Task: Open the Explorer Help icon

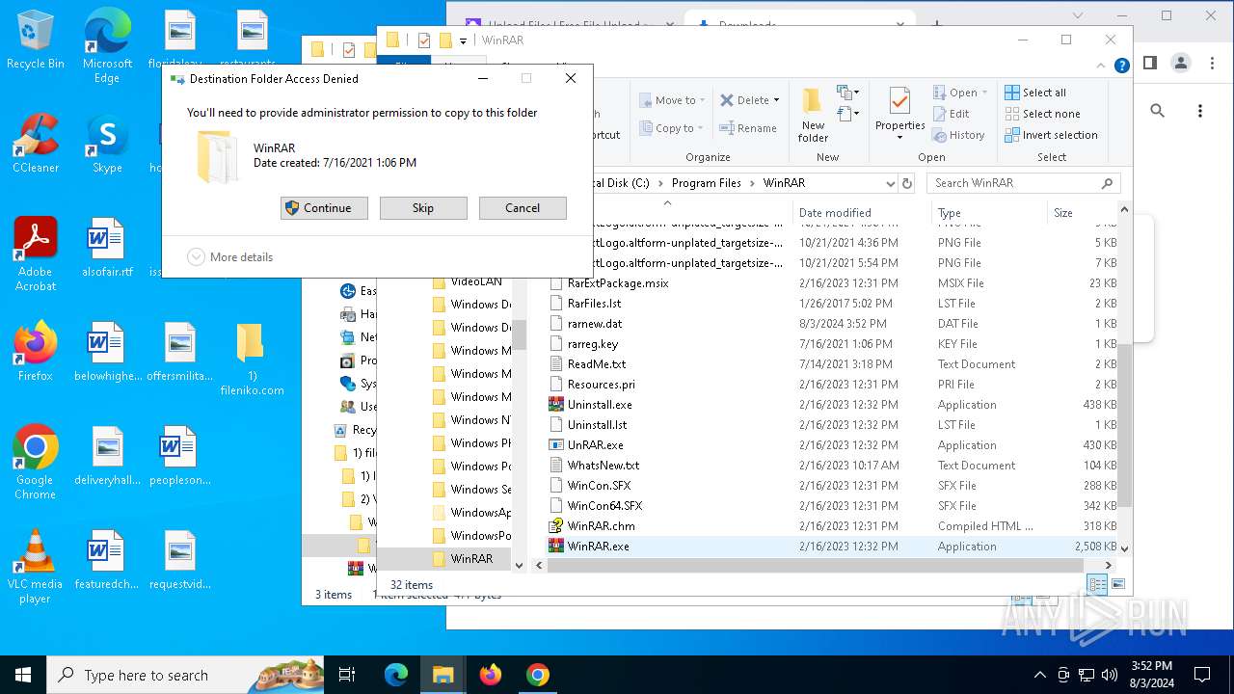Action: point(1121,66)
